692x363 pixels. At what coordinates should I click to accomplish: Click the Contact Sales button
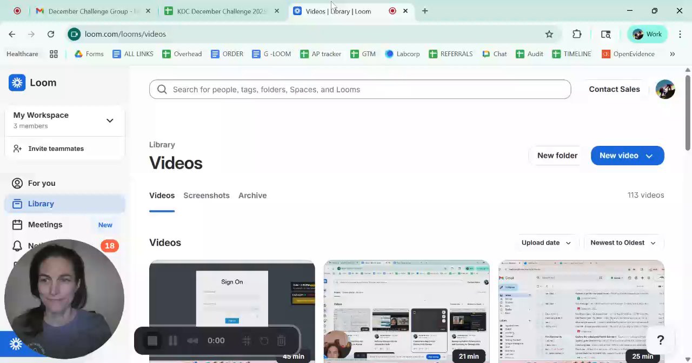tap(614, 89)
